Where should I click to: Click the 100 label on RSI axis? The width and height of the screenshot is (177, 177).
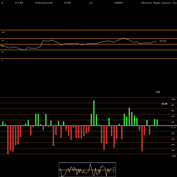click(3, 32)
